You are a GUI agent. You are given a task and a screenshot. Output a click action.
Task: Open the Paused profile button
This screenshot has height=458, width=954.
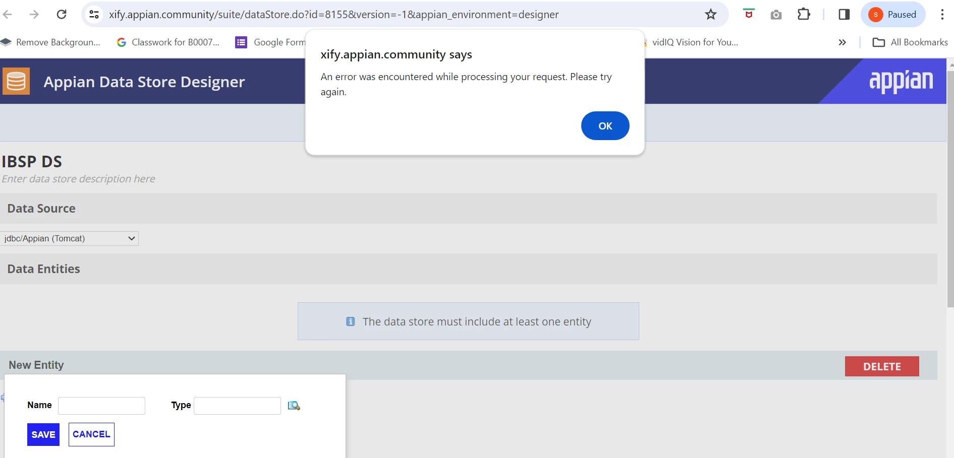click(892, 14)
